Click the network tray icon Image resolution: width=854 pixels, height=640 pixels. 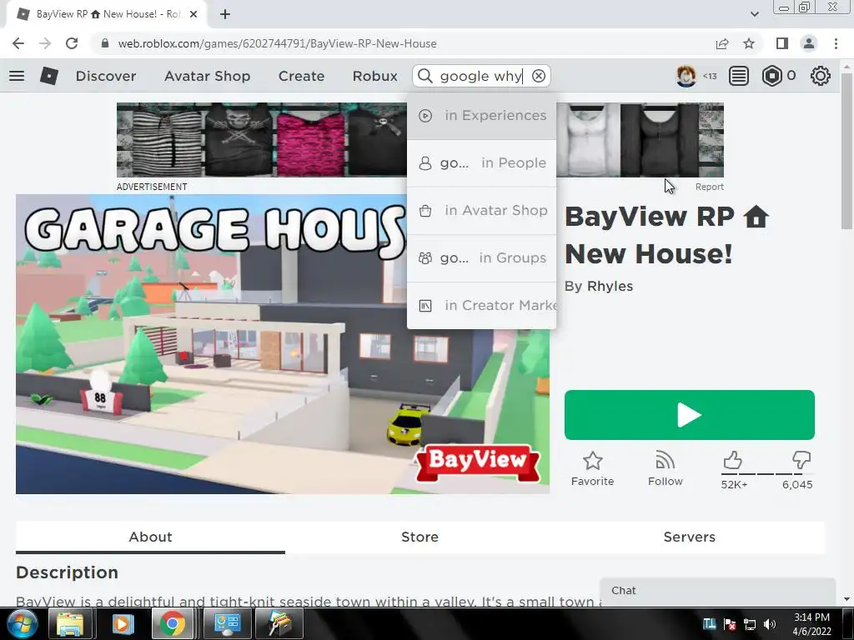click(750, 624)
